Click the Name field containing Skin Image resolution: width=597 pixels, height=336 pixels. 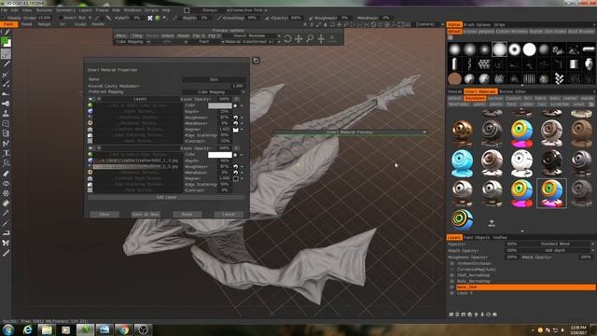(214, 79)
